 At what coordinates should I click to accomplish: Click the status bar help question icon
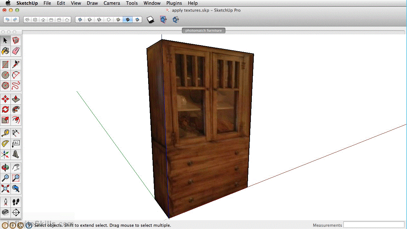[x=29, y=225]
